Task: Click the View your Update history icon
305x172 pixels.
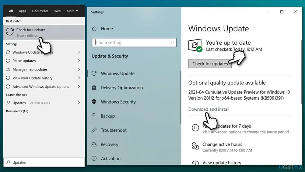Action: click(8, 78)
